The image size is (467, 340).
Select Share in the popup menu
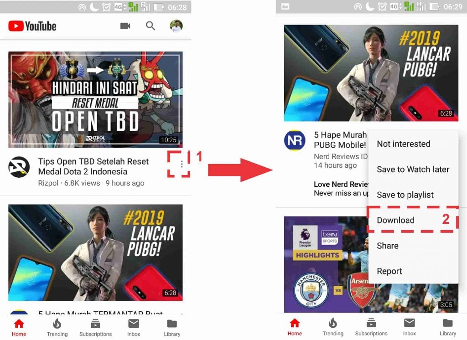click(x=413, y=246)
